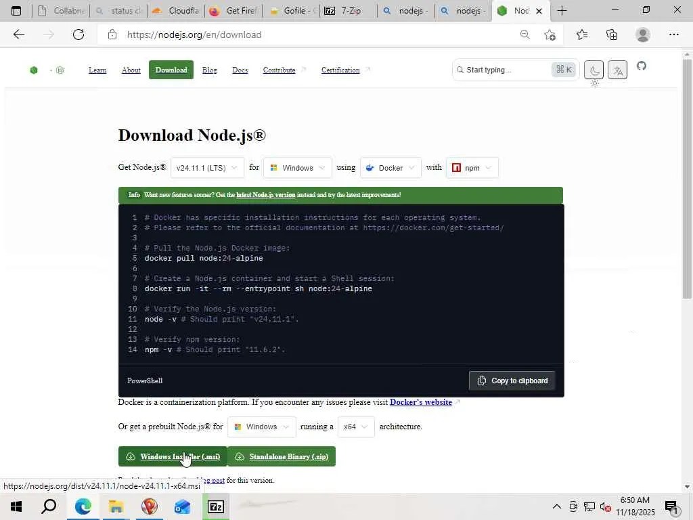Screen dimensions: 693x520
Task: Open the Windows Start menu
Action: (16, 506)
